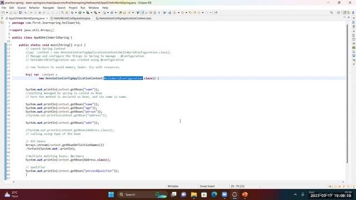Click the Pin Editor icon

click(216, 13)
